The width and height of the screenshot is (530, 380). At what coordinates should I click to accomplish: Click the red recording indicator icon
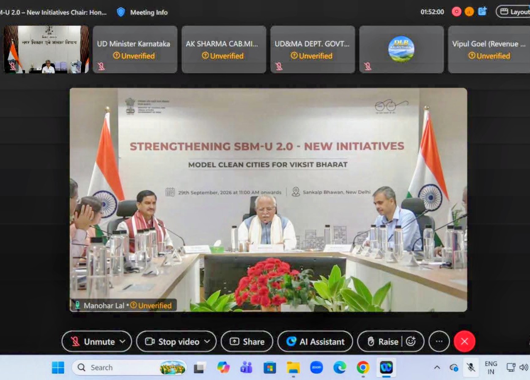456,12
